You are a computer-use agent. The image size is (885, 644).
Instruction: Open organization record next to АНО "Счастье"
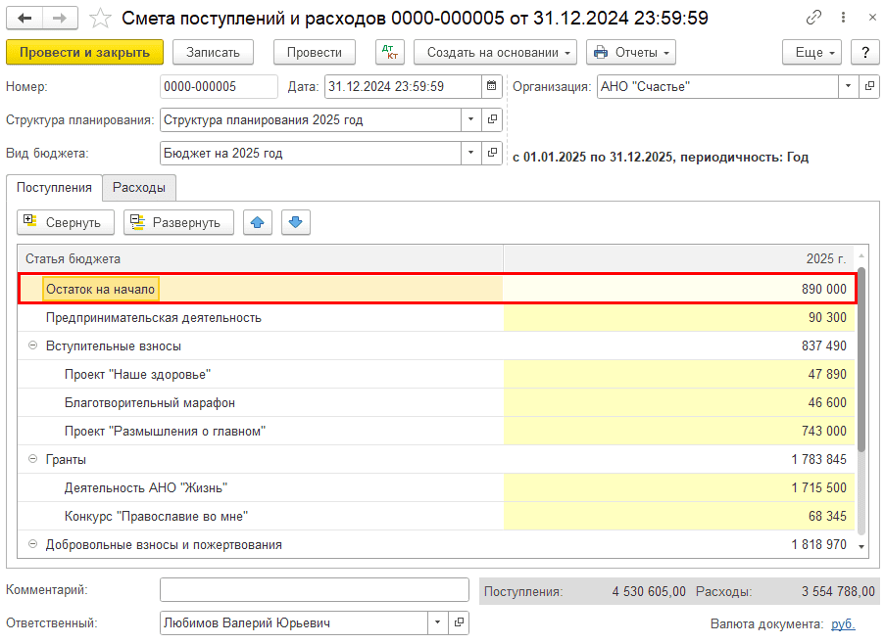[868, 86]
